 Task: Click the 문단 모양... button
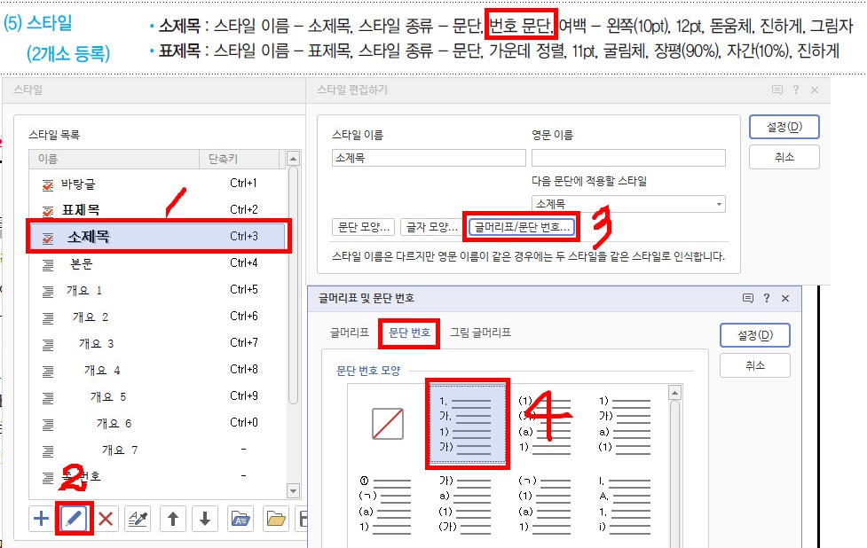[364, 227]
